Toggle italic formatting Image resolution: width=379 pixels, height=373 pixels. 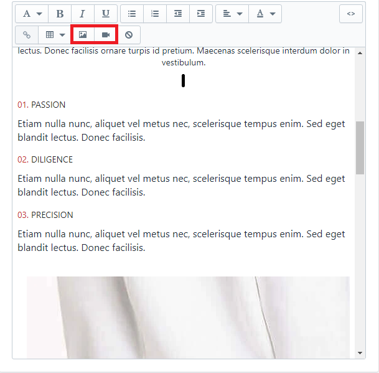(83, 14)
